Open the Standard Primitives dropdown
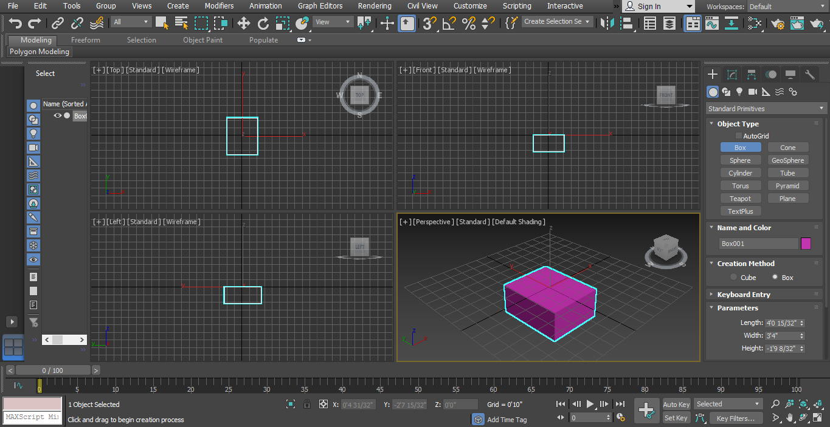 click(x=766, y=109)
